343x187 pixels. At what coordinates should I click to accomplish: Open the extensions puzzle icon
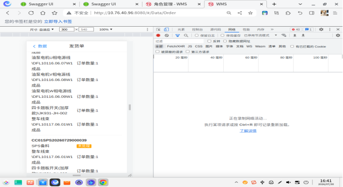(x=288, y=13)
